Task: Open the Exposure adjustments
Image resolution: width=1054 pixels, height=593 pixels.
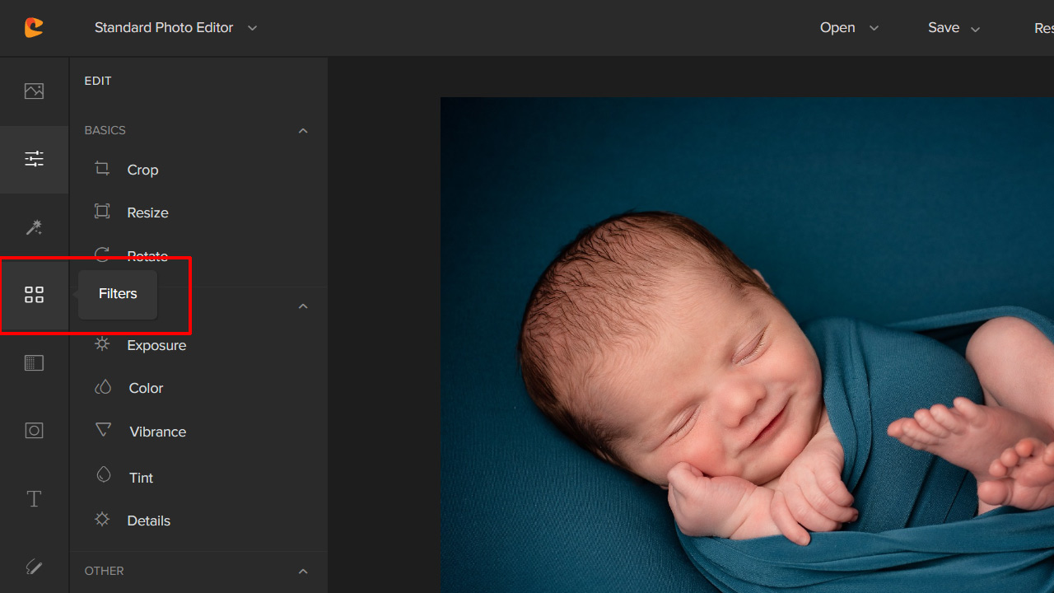Action: coord(156,345)
